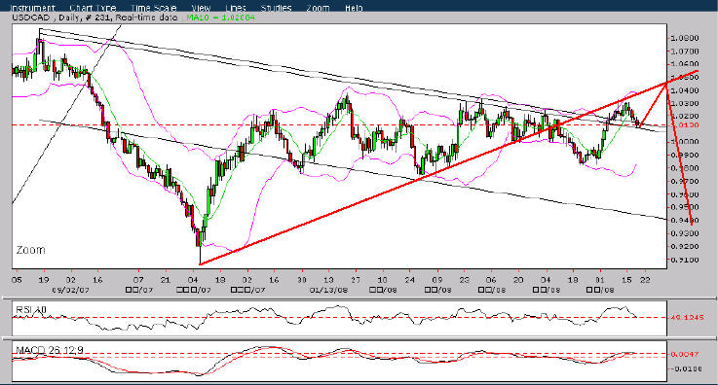
Task: Click the MACD value 0.0047 label
Action: tap(685, 354)
